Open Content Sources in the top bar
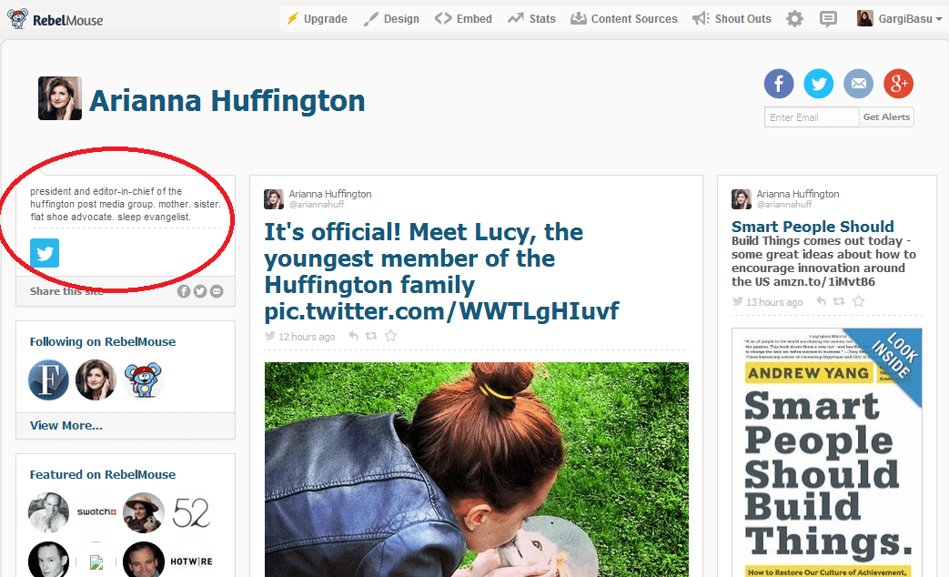Viewport: 949px width, 577px height. pos(624,19)
